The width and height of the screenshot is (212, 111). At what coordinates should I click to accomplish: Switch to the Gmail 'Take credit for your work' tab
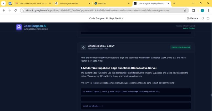point(33,3)
